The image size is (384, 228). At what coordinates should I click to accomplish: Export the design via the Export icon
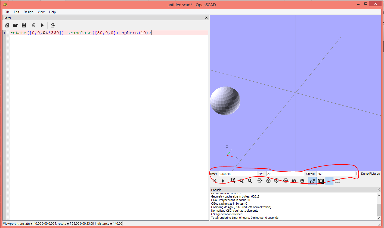pyautogui.click(x=52, y=25)
